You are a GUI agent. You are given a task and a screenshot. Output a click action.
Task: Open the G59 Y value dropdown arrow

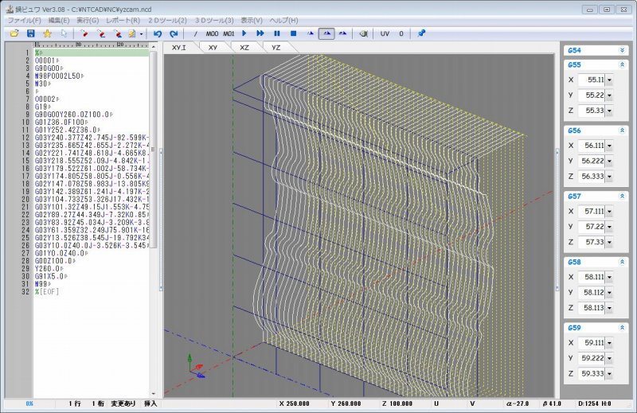point(609,359)
